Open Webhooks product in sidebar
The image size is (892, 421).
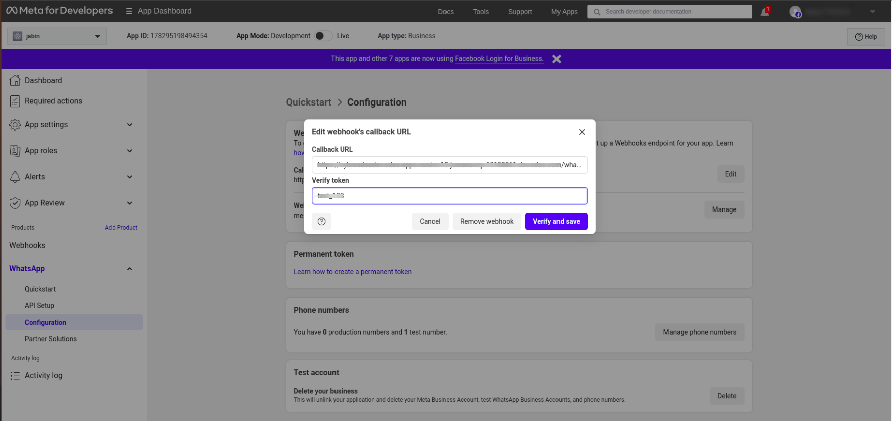pos(27,245)
